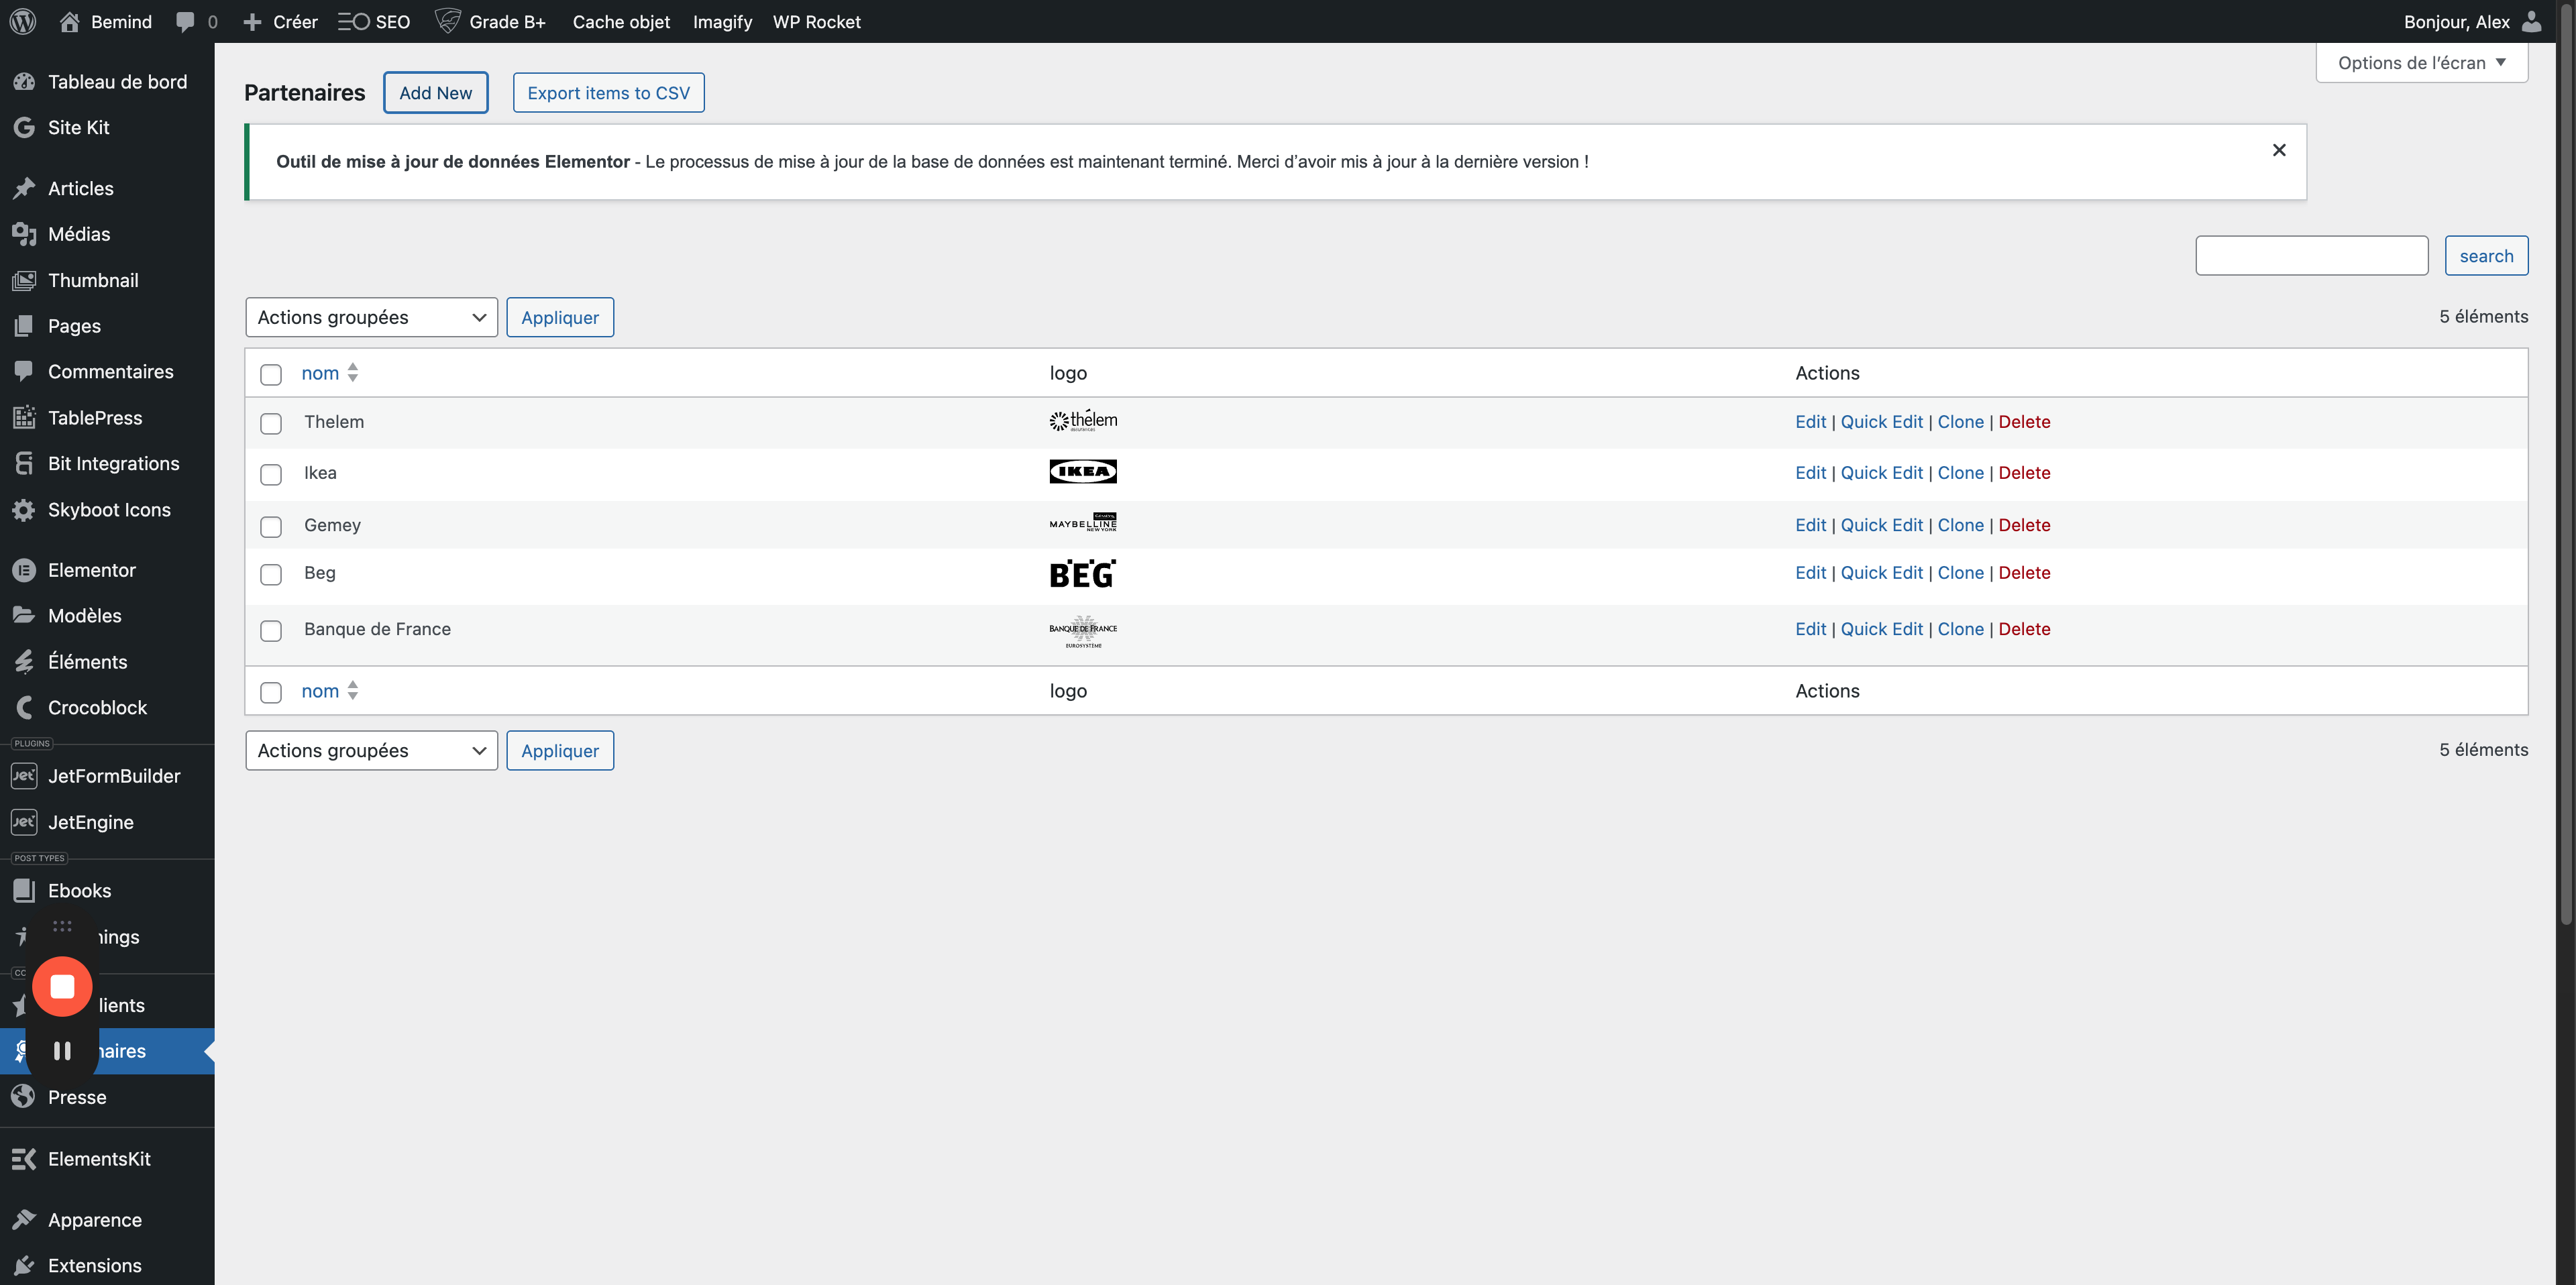
Task: Click the JetFormBuilder jet icon
Action: coord(24,776)
